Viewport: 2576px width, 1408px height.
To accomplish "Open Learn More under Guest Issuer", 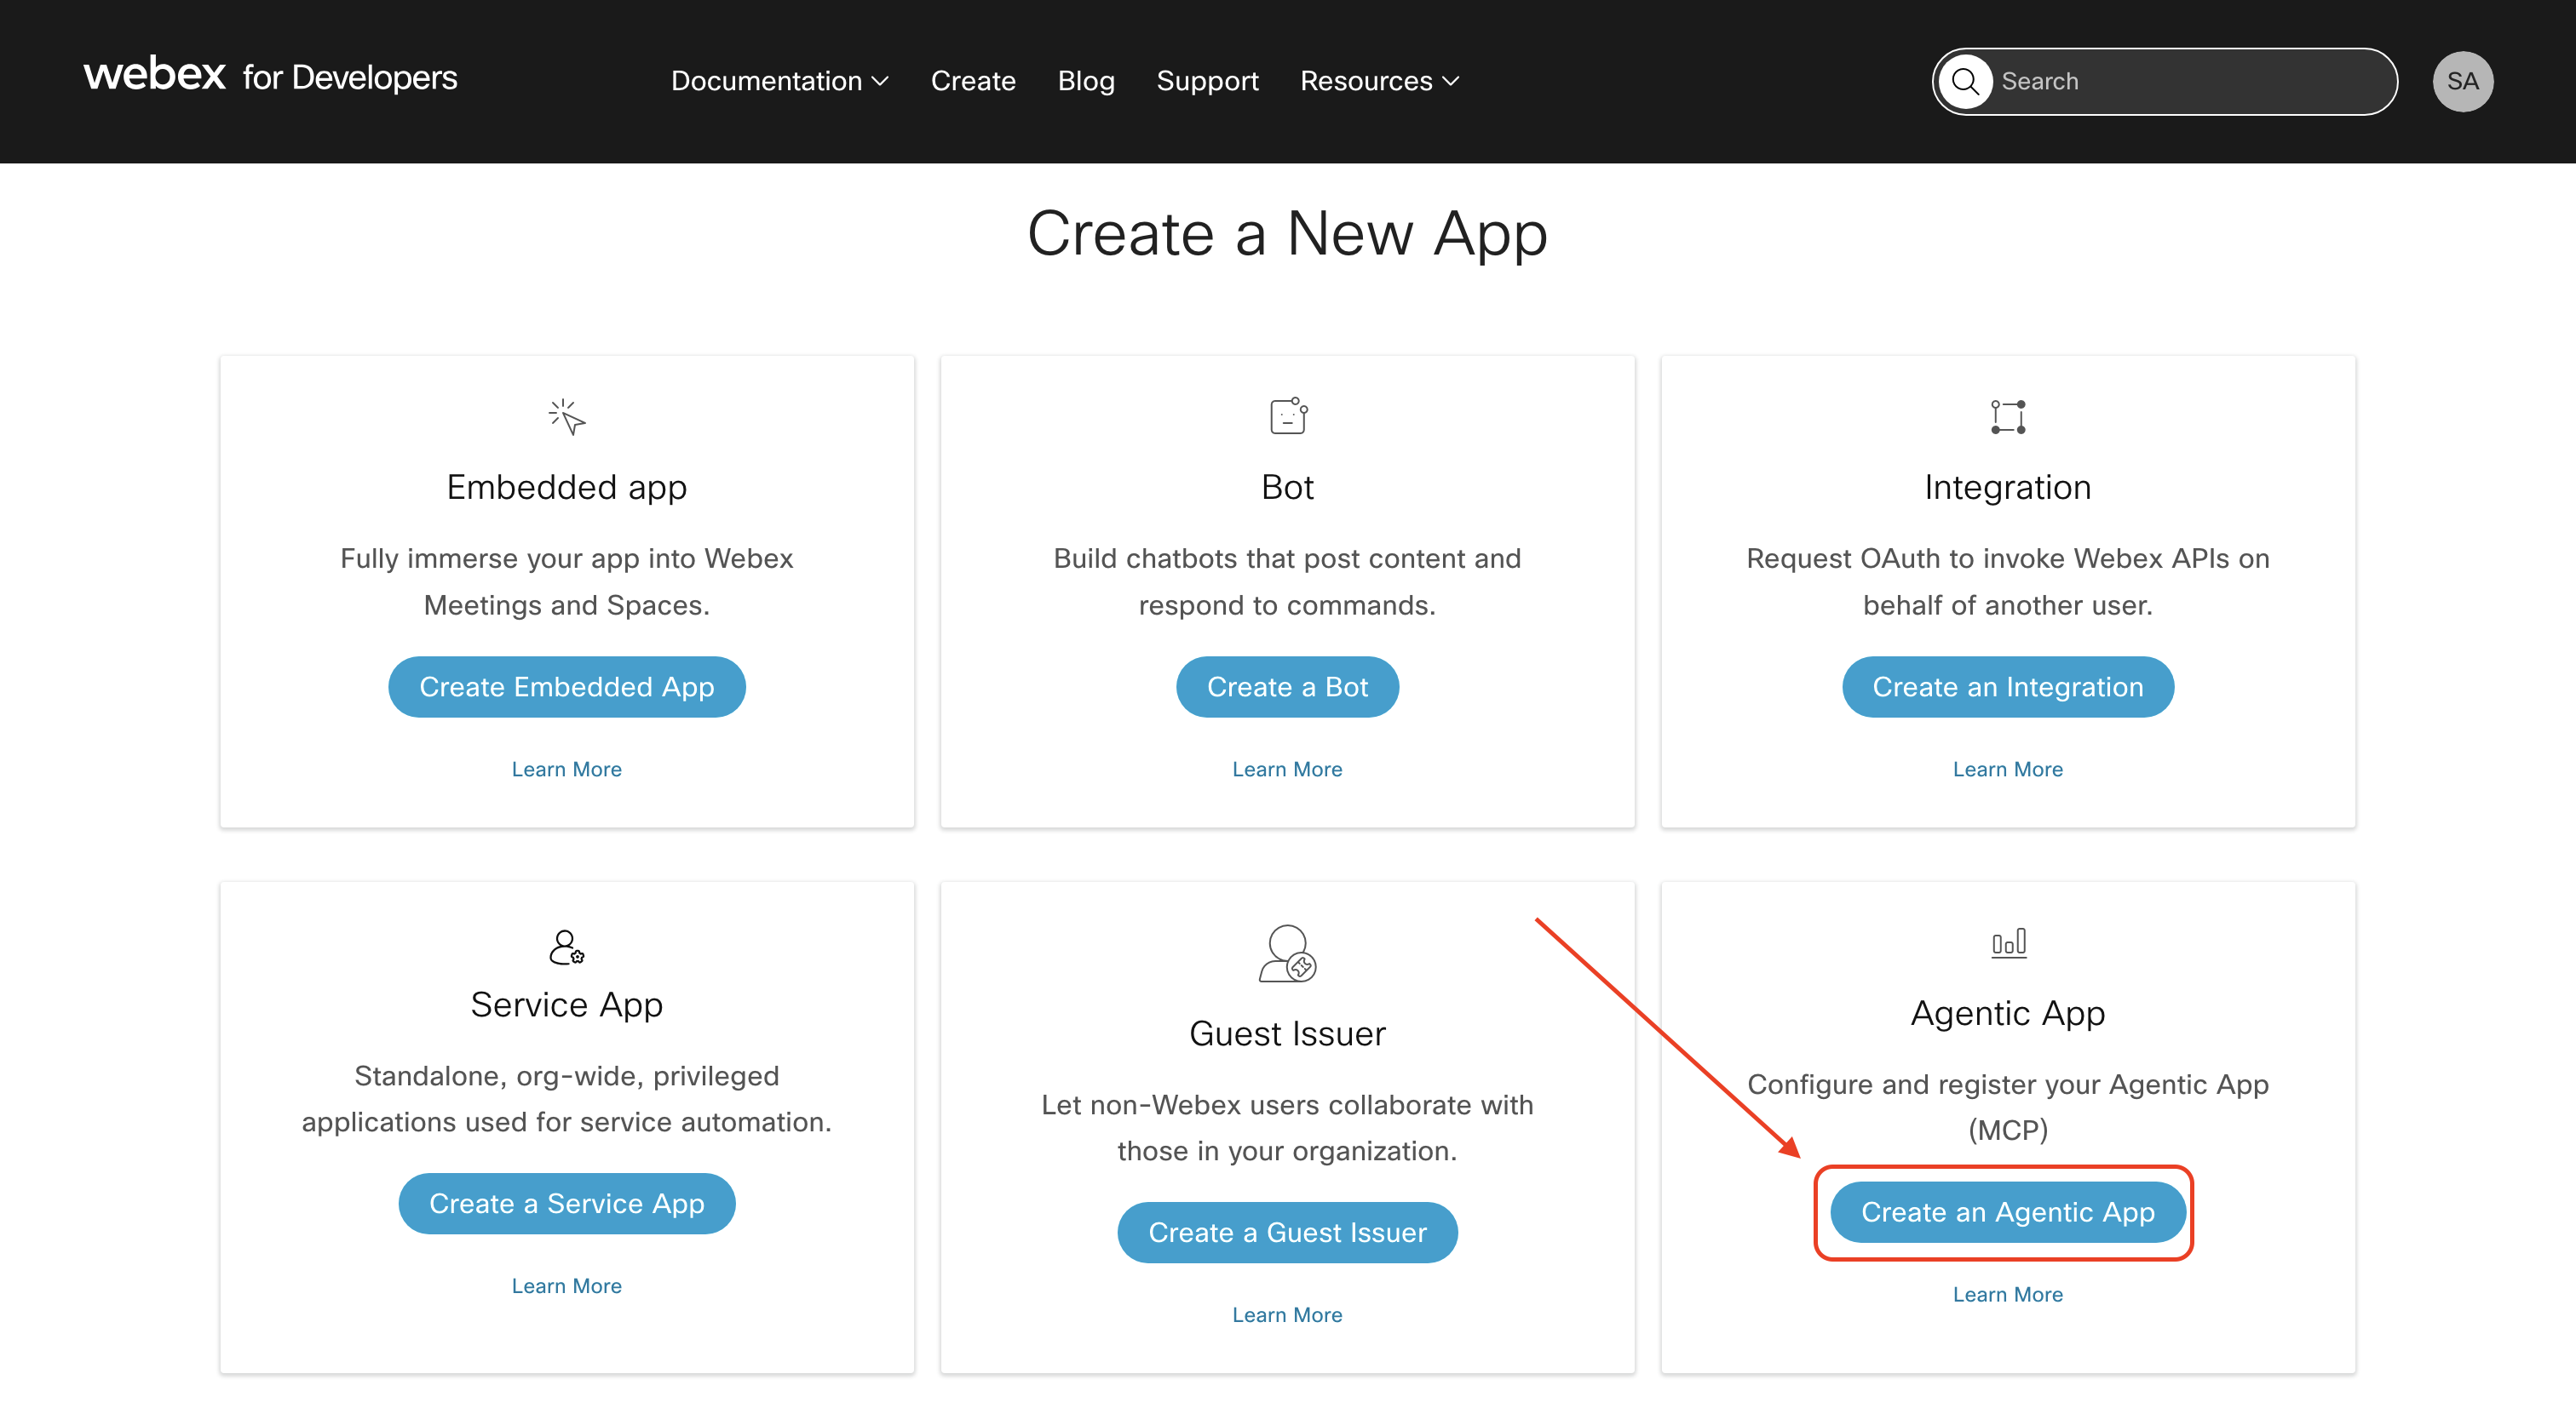I will (1287, 1314).
